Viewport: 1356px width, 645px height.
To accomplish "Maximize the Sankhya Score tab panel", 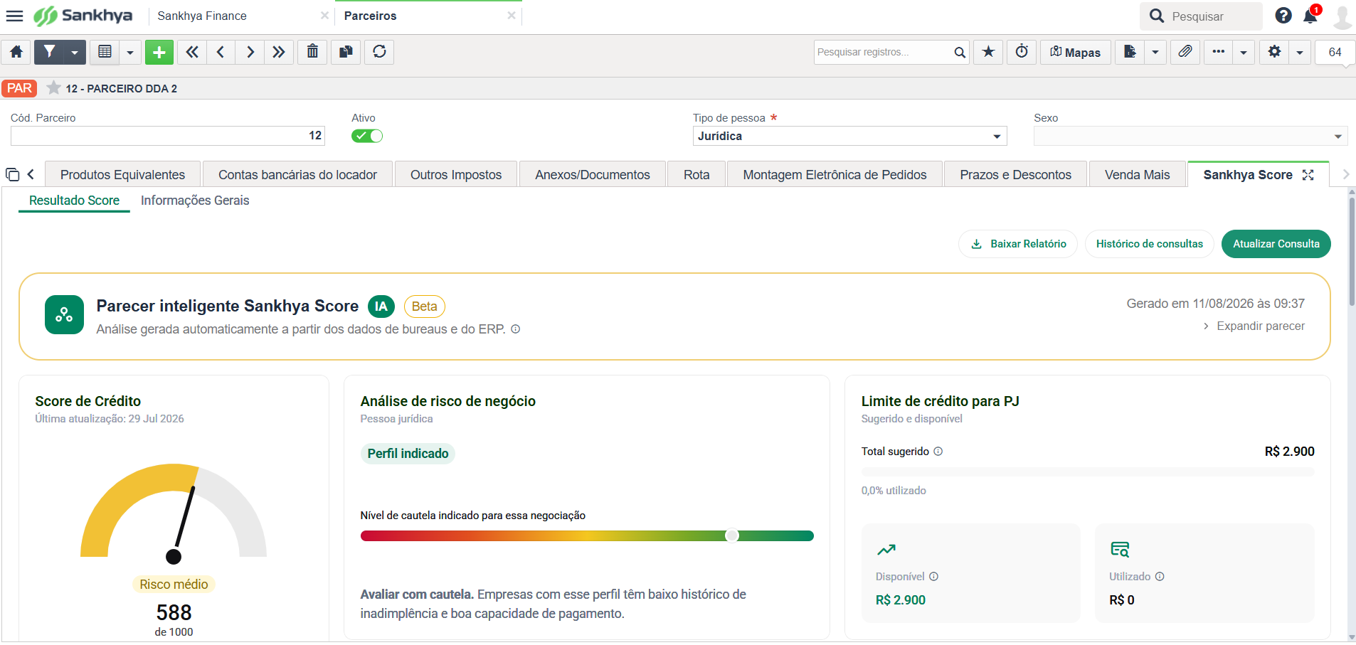I will tap(1308, 175).
